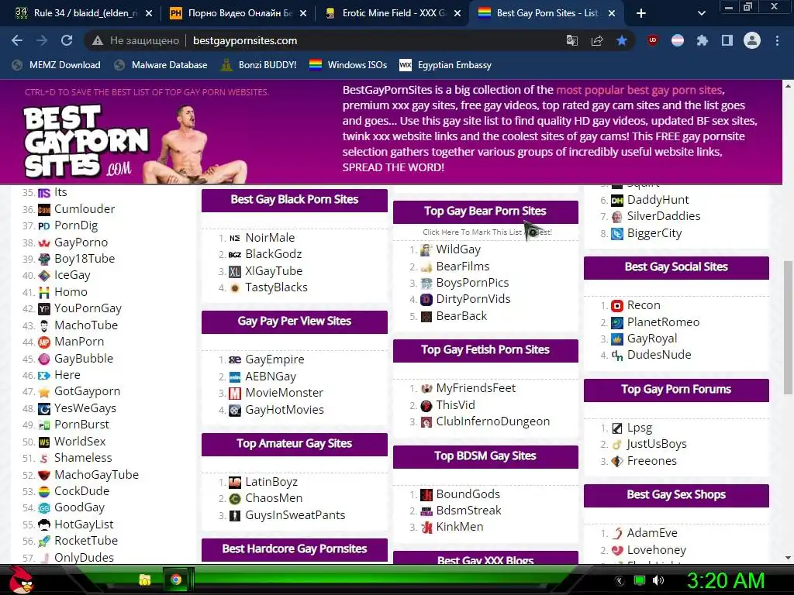
Task: Click the GotGayporn star icon
Action: (x=44, y=392)
